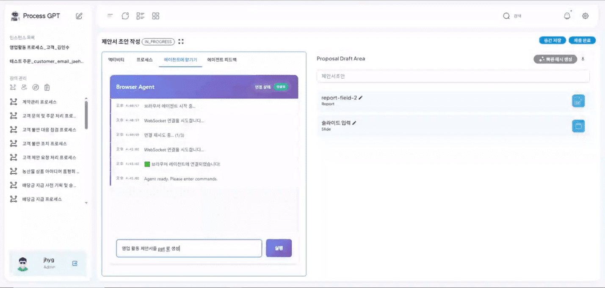Image resolution: width=605 pixels, height=288 pixels.
Task: Open the settings gear icon
Action: coord(586,16)
